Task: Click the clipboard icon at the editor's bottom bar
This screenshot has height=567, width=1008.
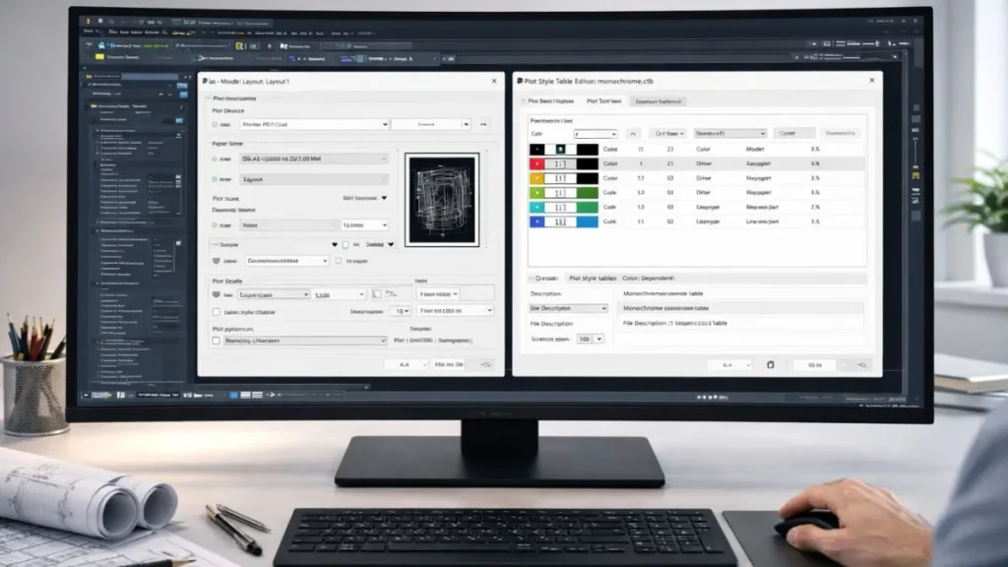Action: 771,364
